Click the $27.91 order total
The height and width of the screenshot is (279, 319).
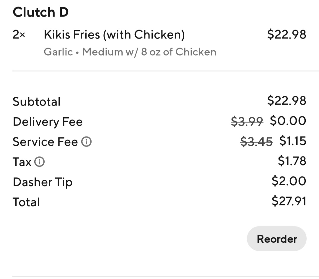click(289, 201)
